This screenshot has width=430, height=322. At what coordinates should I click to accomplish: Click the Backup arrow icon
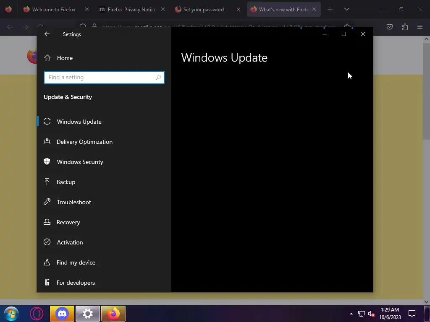[x=47, y=182]
